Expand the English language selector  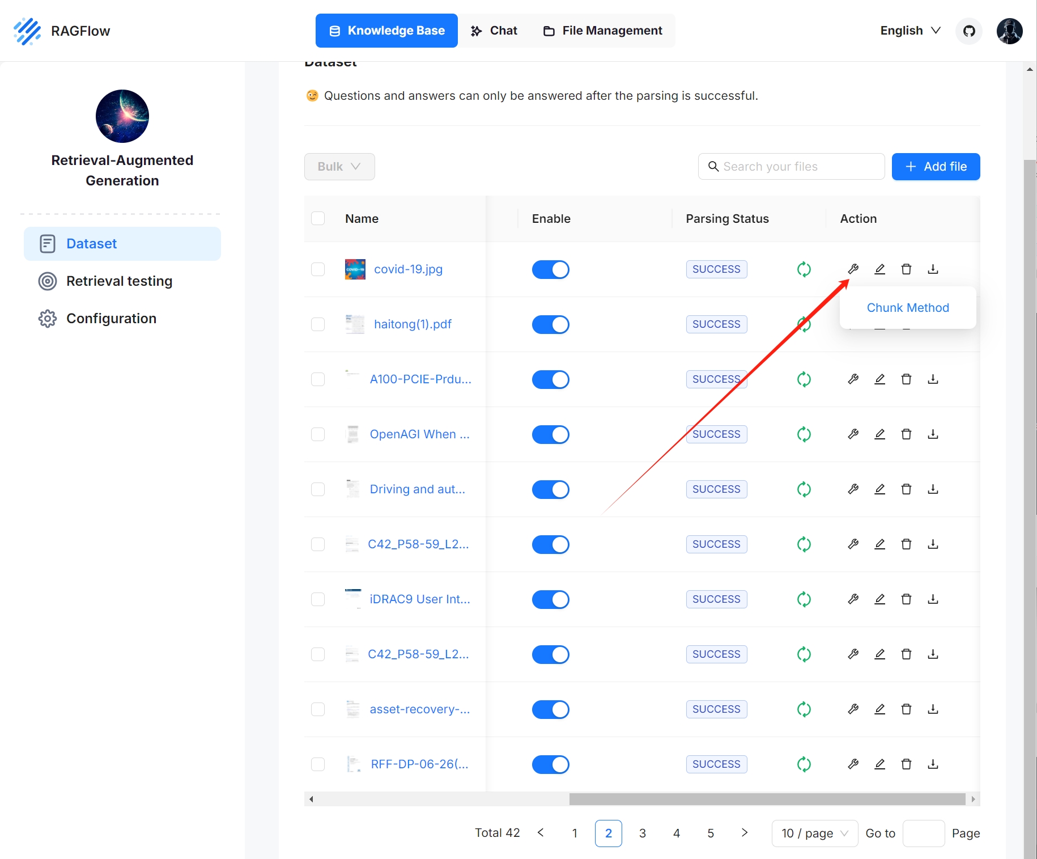click(x=910, y=31)
